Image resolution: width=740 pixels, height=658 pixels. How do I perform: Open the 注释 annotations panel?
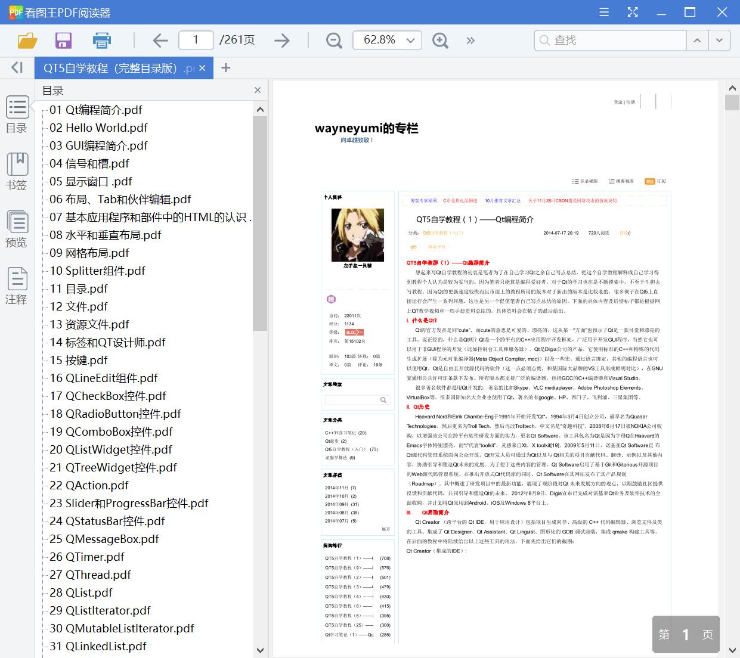[x=17, y=285]
